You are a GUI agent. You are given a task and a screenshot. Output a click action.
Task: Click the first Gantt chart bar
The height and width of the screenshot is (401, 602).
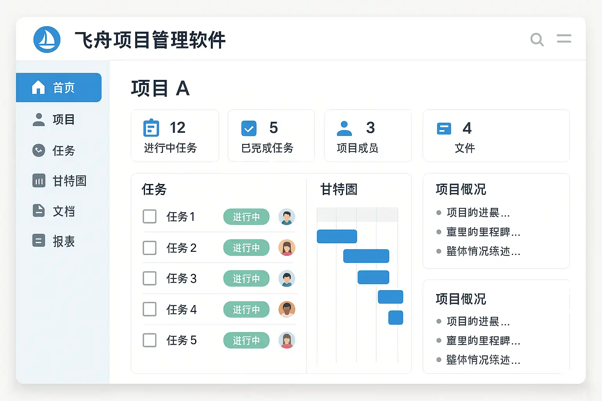337,237
